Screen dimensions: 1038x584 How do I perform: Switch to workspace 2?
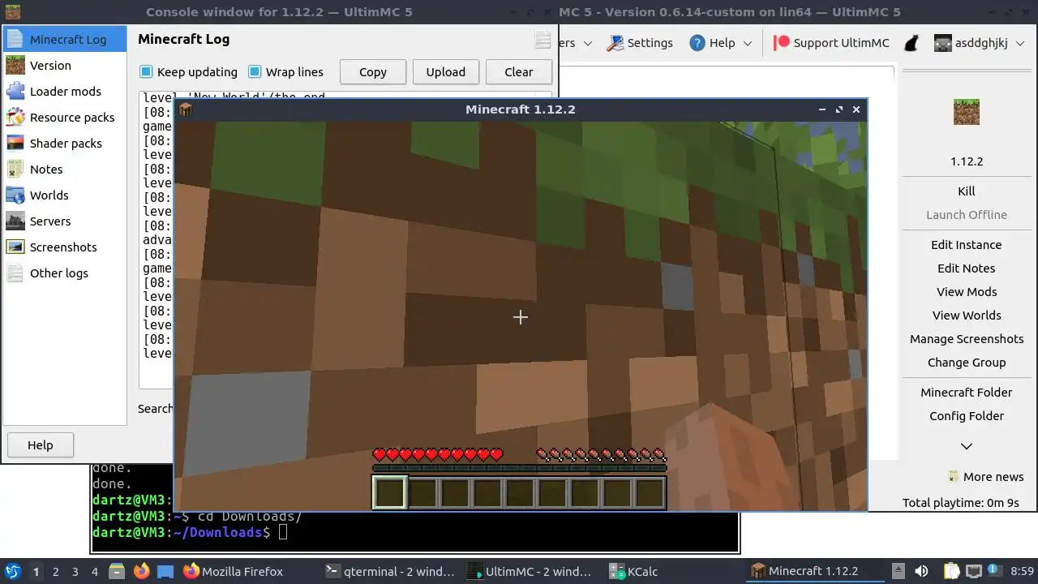(56, 572)
